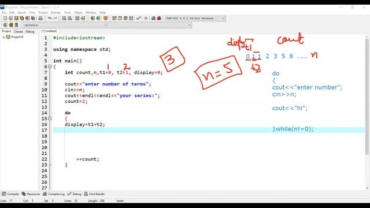Click the '#include<iostream>' code line
This screenshot has height=208, width=370.
click(x=79, y=38)
